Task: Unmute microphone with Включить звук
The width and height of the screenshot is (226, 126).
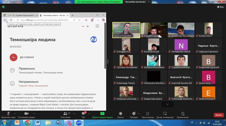Action: click(8, 115)
